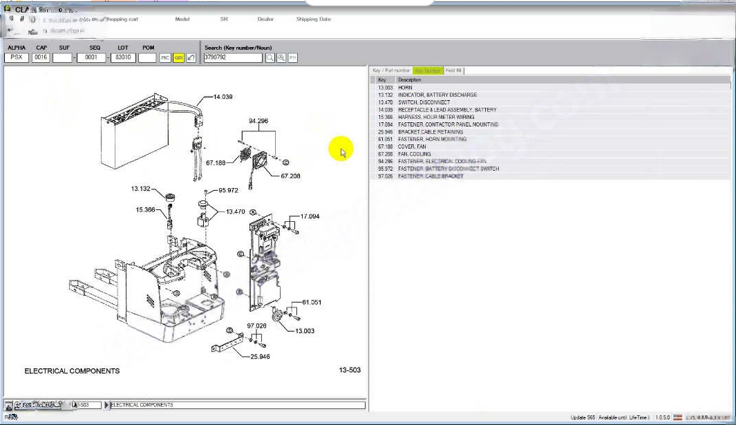Click the app icon in the title bar
Viewport: 736px width, 425px height.
click(8, 10)
